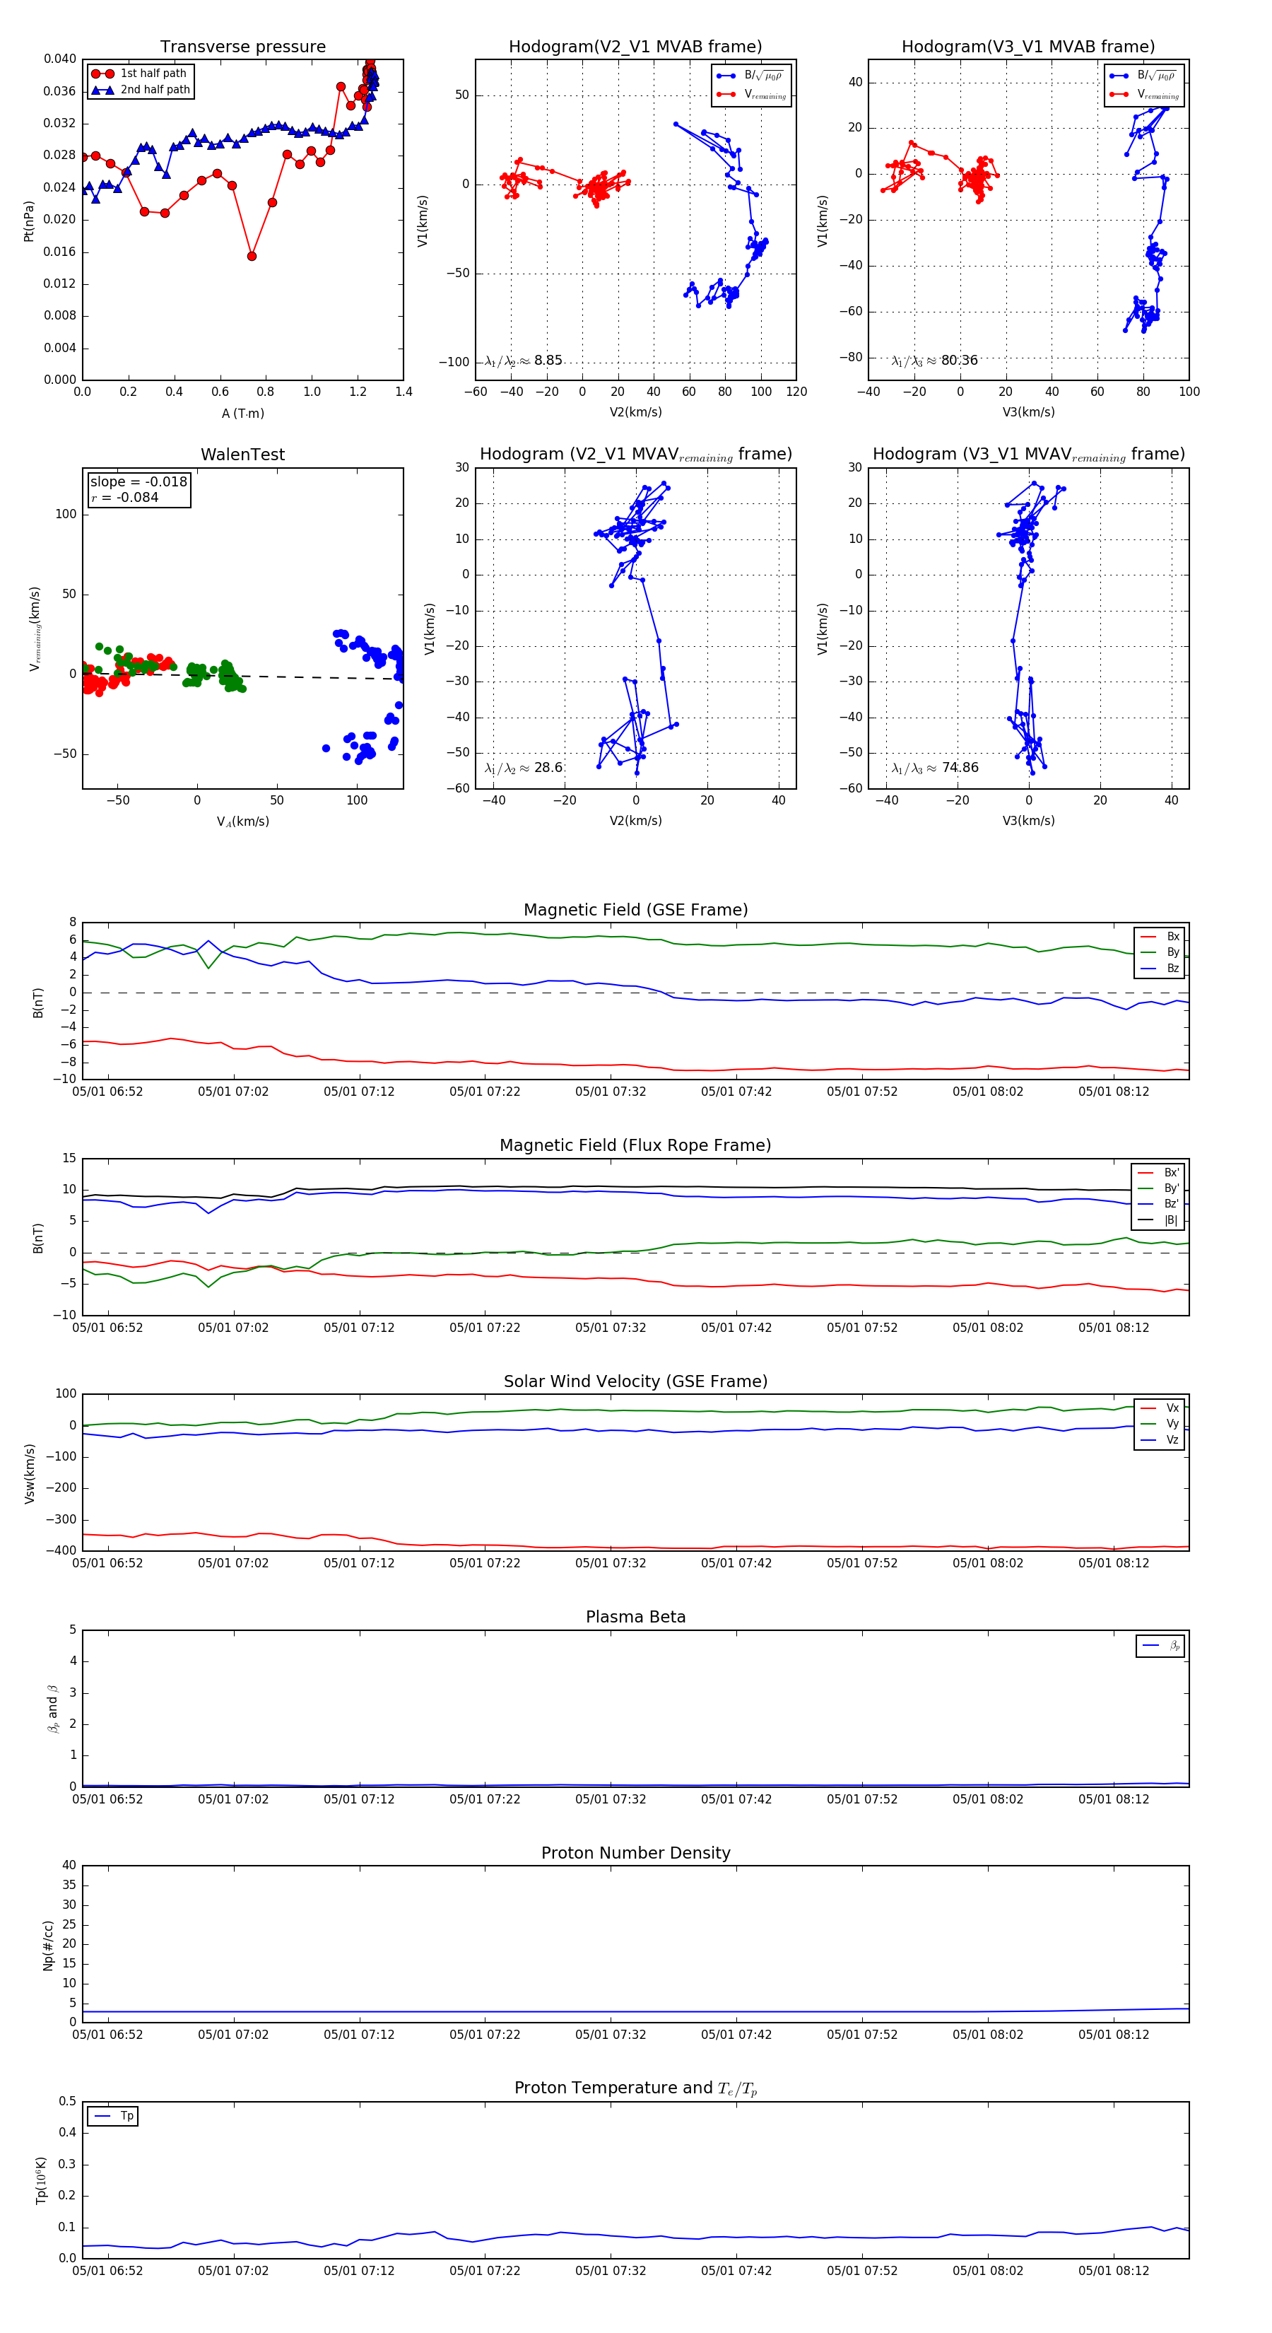Click 'By' legend entry in GSE magnetic field plot

click(x=1160, y=952)
